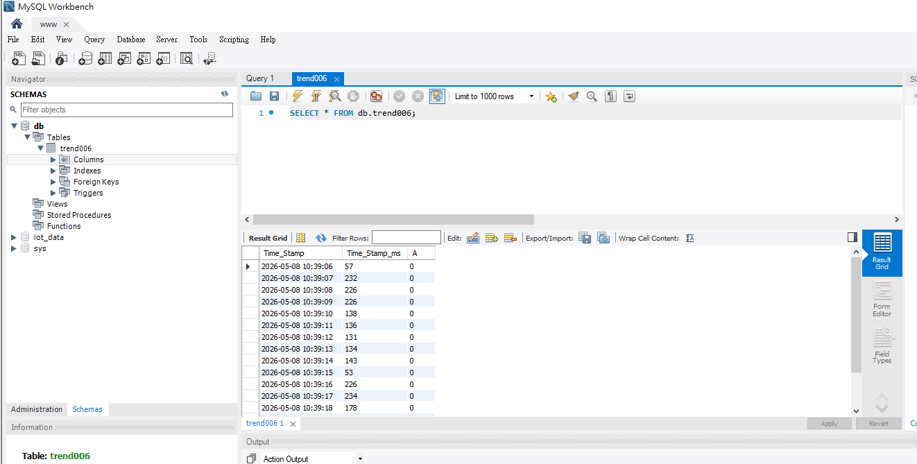This screenshot has width=917, height=464.
Task: Create a new SQL tab
Action: tap(19, 59)
